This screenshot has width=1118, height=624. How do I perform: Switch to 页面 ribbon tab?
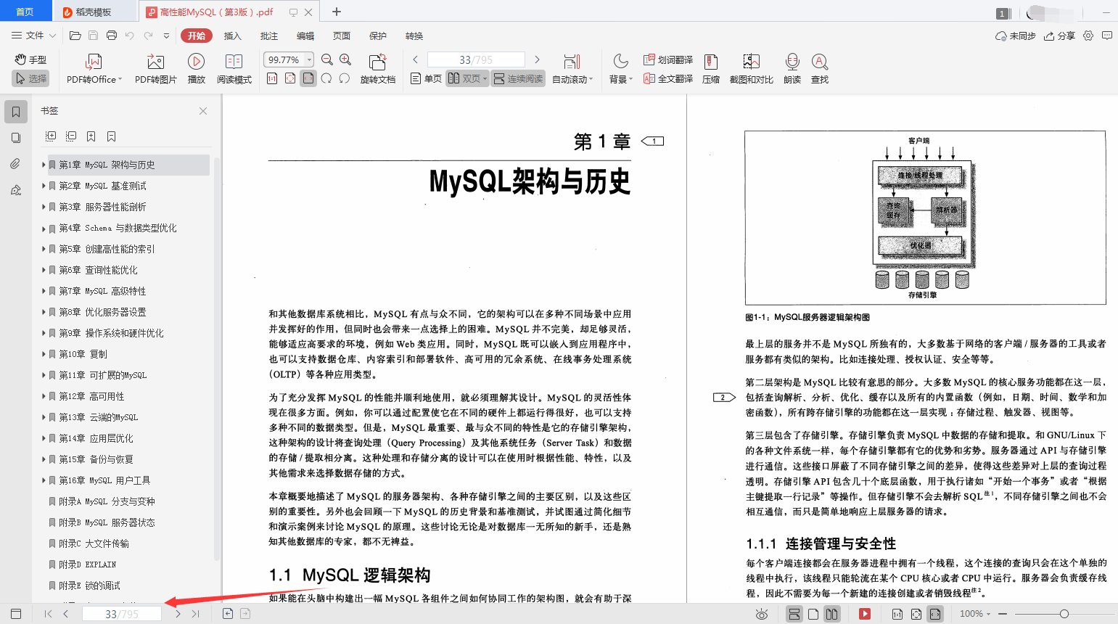tap(342, 36)
